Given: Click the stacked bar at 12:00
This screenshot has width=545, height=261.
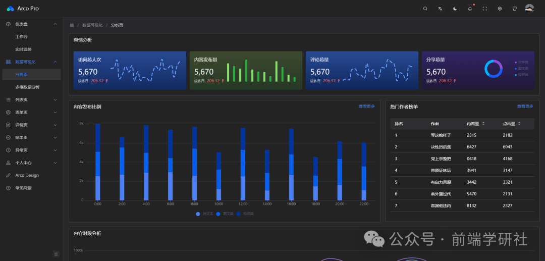Looking at the screenshot, I should pos(243,164).
